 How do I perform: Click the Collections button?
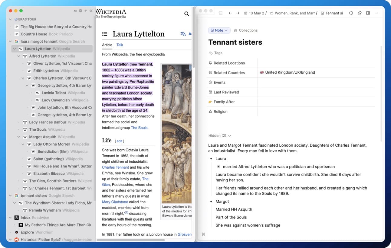(245, 30)
